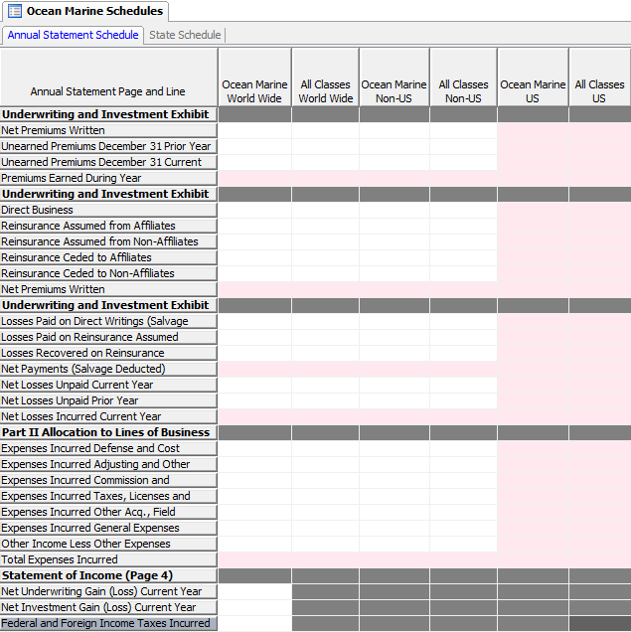Select Total Expenses Incurred row
Screen dimensions: 631x632
[108, 559]
